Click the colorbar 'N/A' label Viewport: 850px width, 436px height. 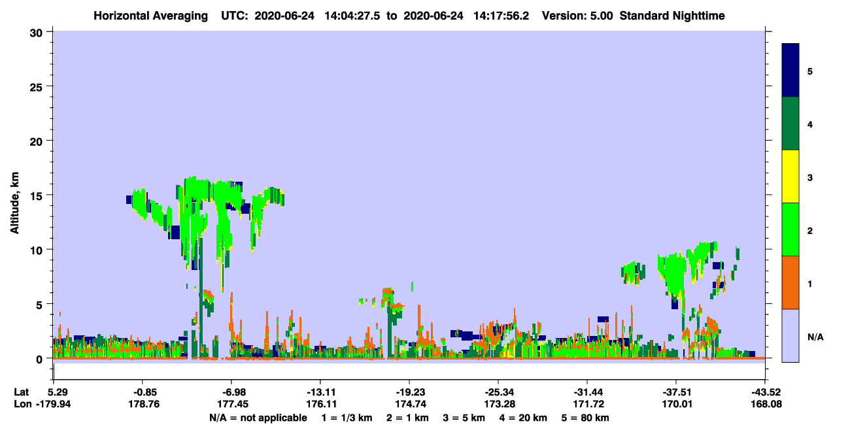(x=815, y=337)
